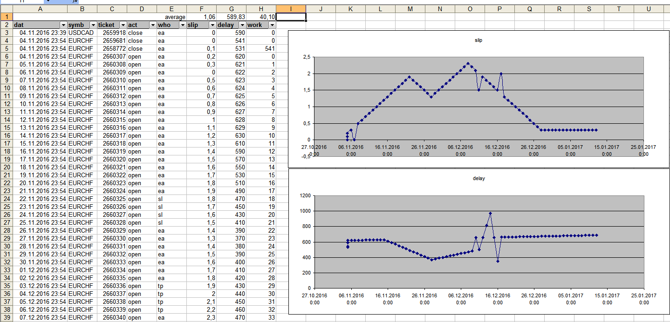Click average work value 40,10
The width and height of the screenshot is (670, 322).
tap(261, 17)
